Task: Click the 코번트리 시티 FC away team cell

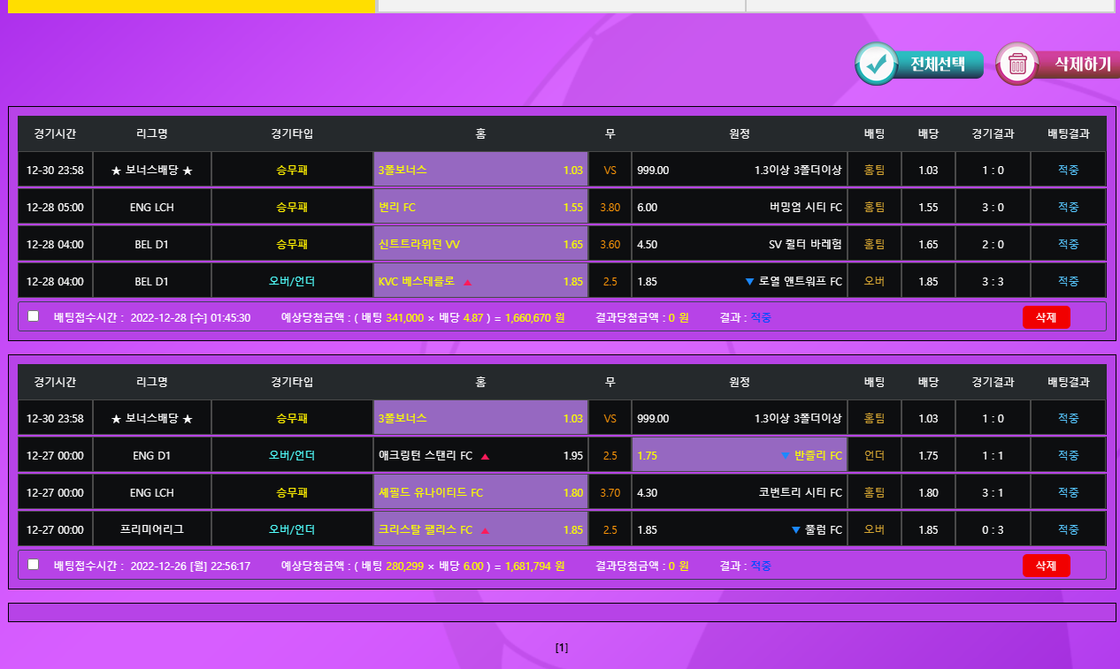Action: pyautogui.click(x=739, y=493)
